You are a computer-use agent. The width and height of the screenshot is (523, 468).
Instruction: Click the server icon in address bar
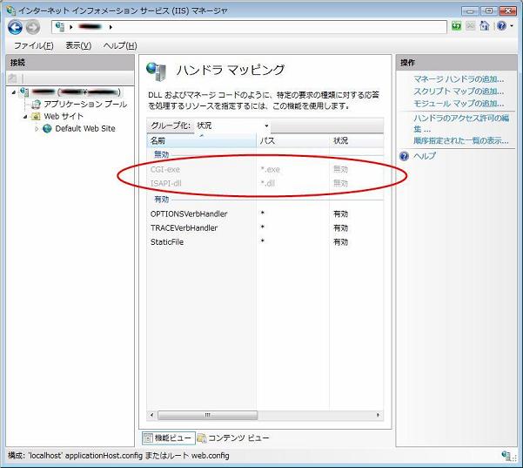60,27
